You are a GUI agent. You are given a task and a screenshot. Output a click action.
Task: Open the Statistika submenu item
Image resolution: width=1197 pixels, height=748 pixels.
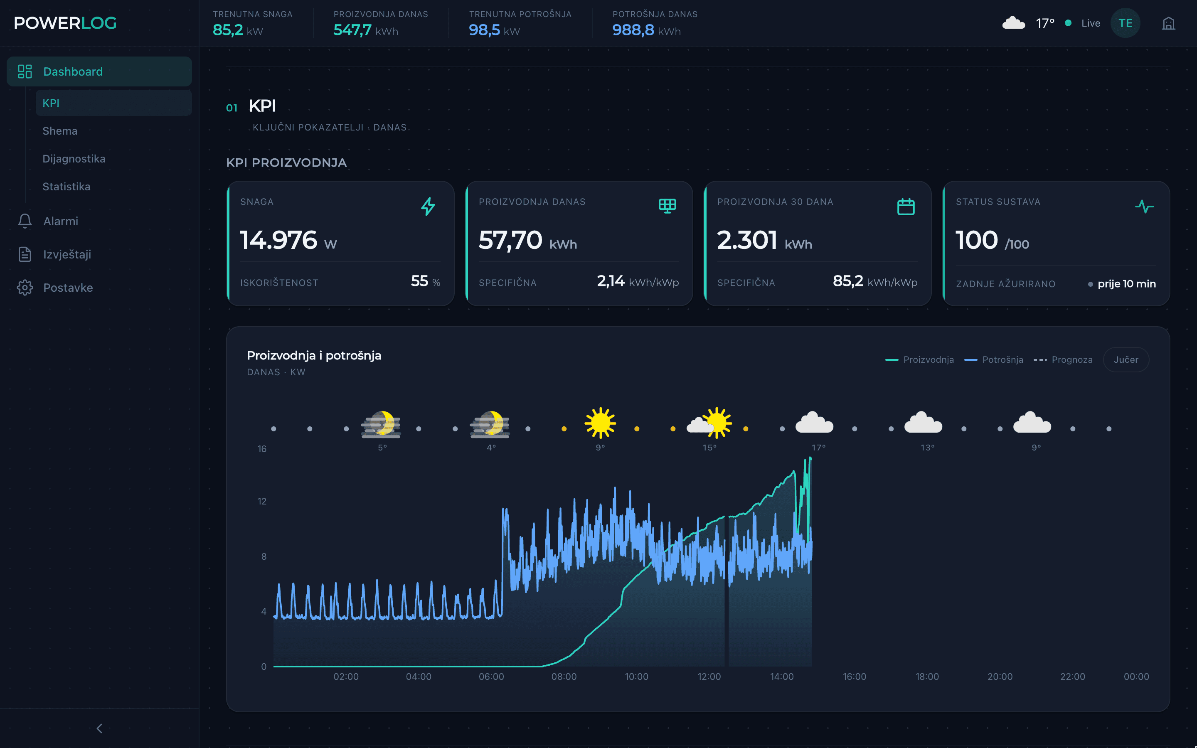click(x=66, y=187)
